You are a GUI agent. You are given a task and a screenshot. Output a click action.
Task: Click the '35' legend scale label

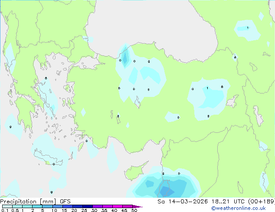104,210
